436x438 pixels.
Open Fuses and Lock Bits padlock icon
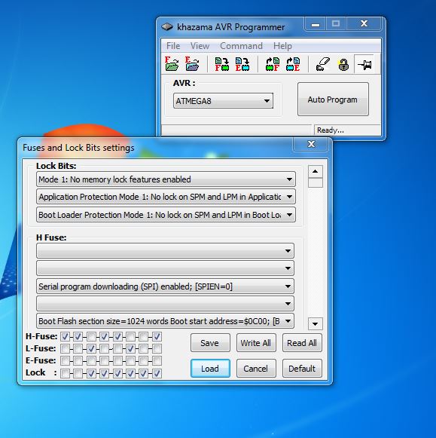[x=343, y=64]
